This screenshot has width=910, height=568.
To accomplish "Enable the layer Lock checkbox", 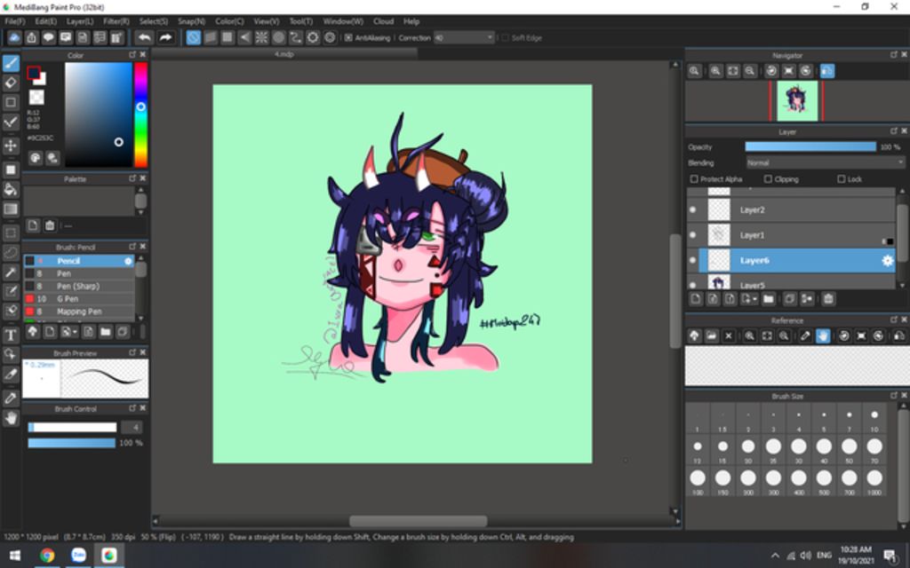I will click(x=841, y=179).
